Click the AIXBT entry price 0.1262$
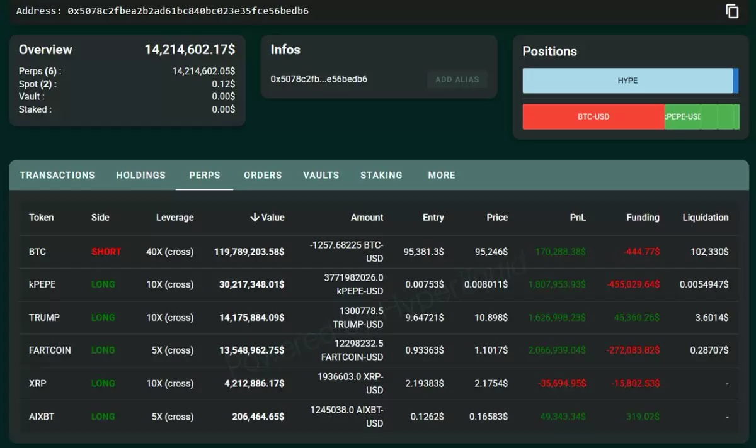Viewport: 756px width, 448px height. (x=427, y=417)
